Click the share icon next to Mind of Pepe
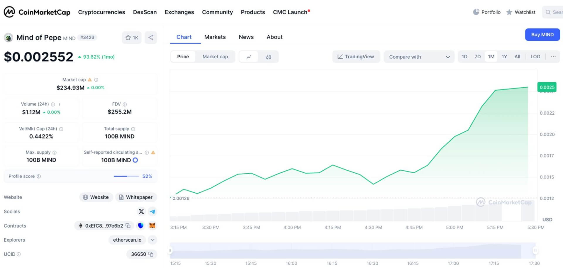563x268 pixels. click(151, 38)
